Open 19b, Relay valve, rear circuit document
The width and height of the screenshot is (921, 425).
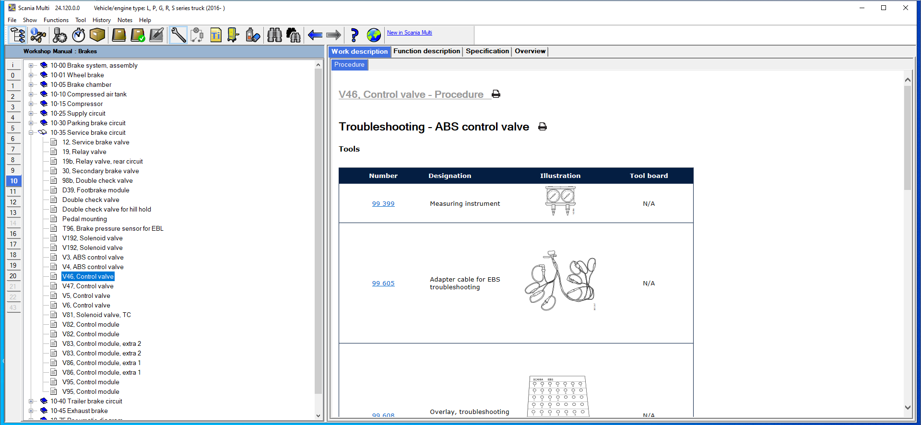(103, 162)
